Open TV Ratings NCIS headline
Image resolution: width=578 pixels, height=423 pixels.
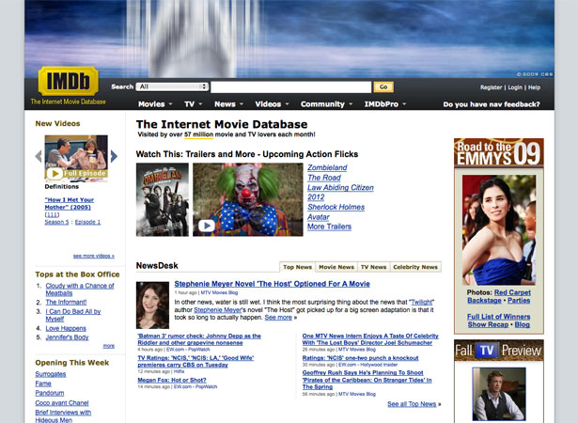(195, 361)
